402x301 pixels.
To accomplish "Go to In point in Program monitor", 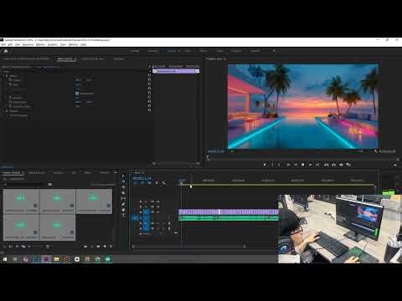I will coord(288,165).
